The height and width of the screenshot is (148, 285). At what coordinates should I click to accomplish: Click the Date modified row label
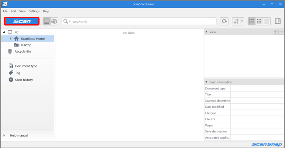214,107
